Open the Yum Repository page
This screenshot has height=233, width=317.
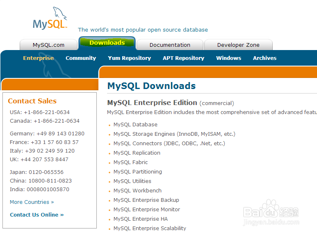pyautogui.click(x=130, y=58)
